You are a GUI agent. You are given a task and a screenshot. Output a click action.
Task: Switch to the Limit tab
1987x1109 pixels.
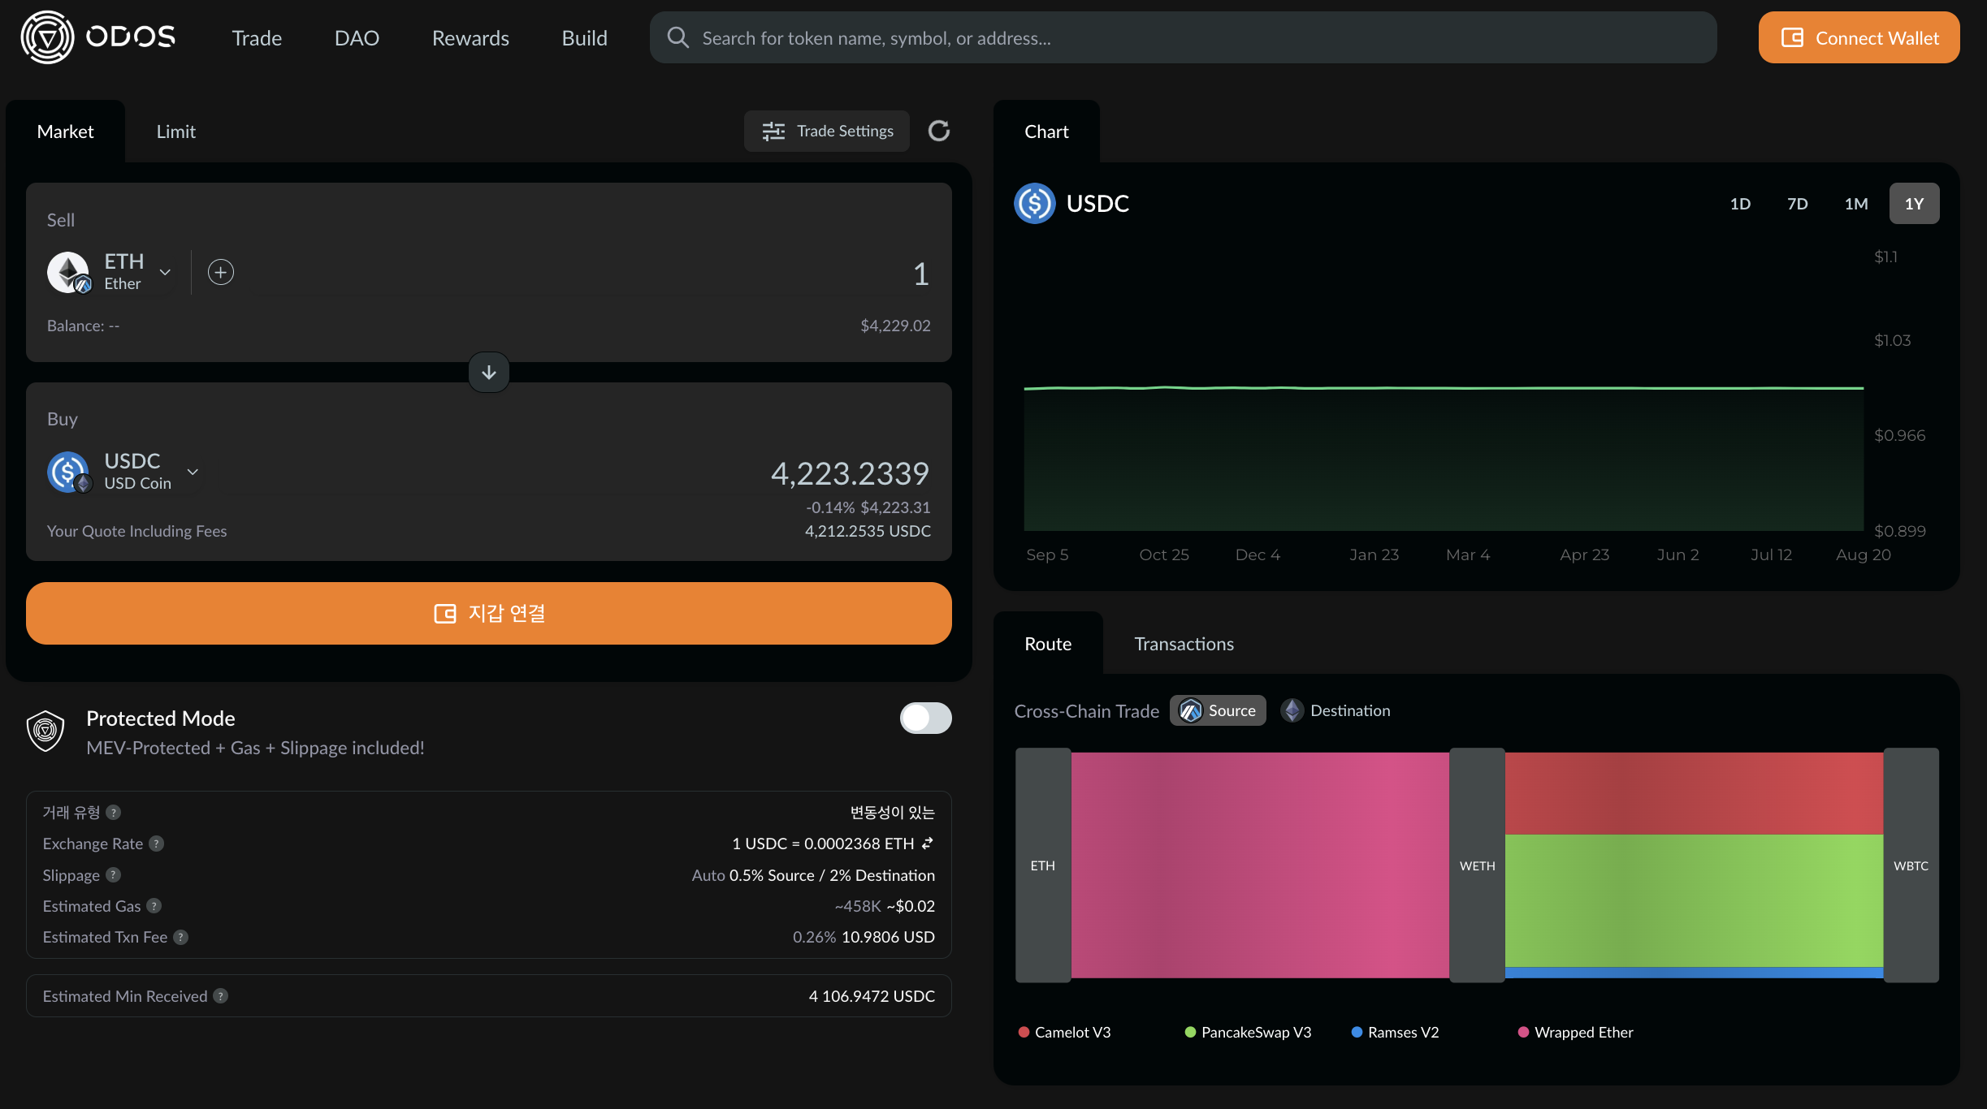pyautogui.click(x=175, y=131)
